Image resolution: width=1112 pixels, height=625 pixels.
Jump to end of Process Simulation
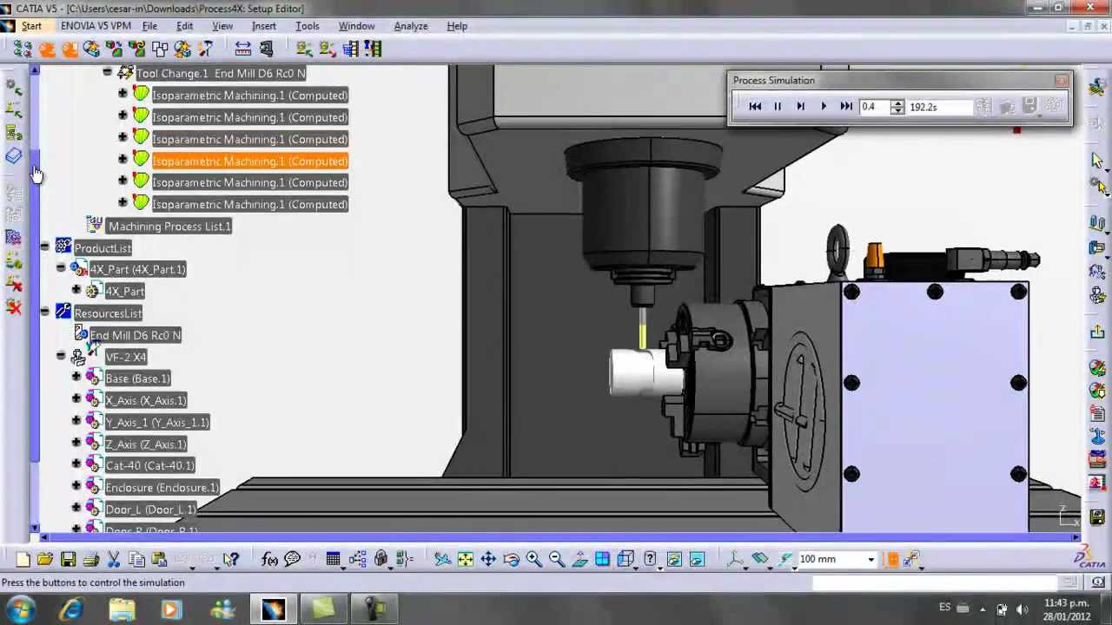[x=846, y=107]
